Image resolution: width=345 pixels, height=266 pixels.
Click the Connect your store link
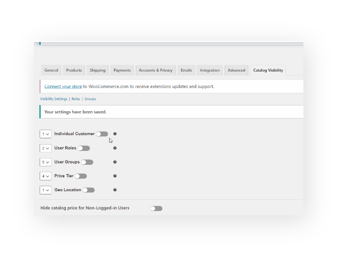tap(63, 87)
